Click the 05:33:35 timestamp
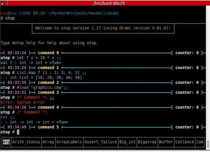The height and width of the screenshot is (152, 210). [x=17, y=83]
